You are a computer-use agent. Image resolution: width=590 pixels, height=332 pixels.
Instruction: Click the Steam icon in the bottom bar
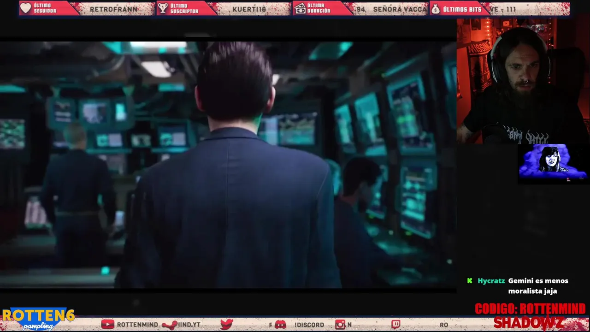[x=170, y=325]
